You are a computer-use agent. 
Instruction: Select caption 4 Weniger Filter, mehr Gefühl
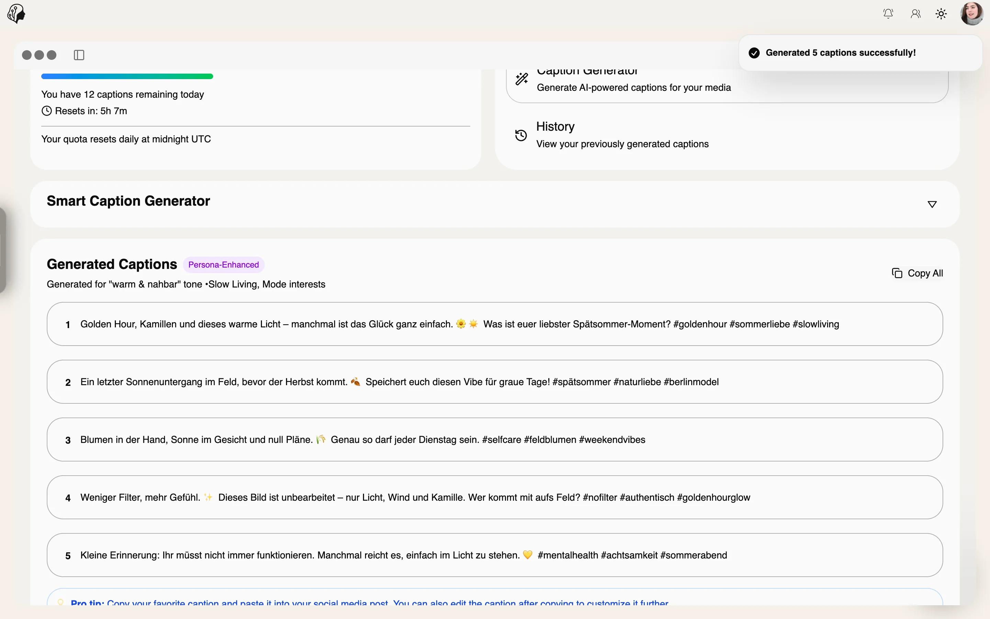point(495,497)
